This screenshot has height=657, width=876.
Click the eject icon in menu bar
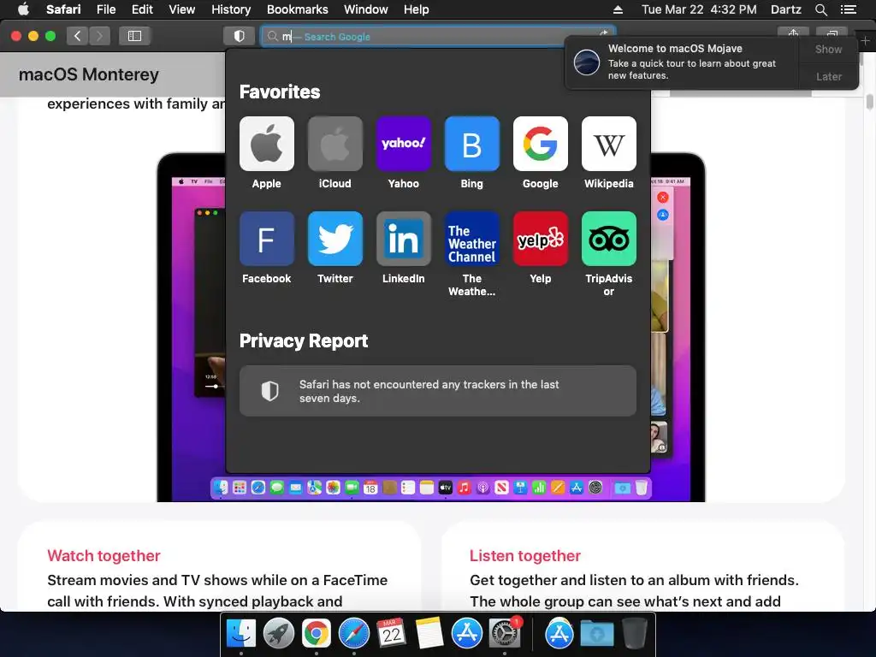coord(618,9)
